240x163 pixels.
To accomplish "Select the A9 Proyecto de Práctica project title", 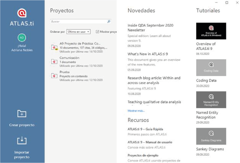I will [80, 43].
